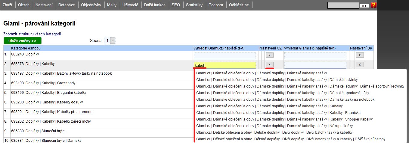Click category ID 685243
Screen dimensions: 409x143
17,55
